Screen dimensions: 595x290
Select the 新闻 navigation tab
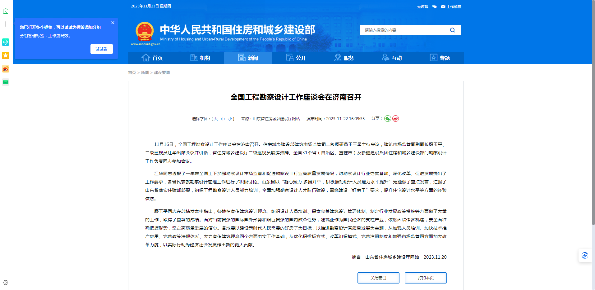(x=248, y=58)
